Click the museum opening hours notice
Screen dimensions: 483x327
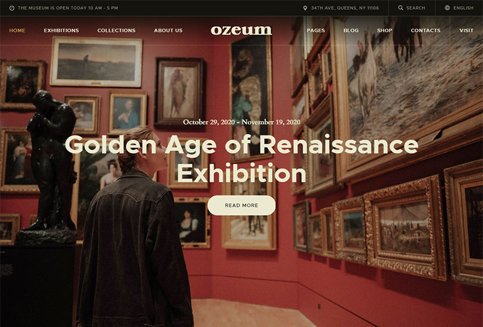pos(68,8)
